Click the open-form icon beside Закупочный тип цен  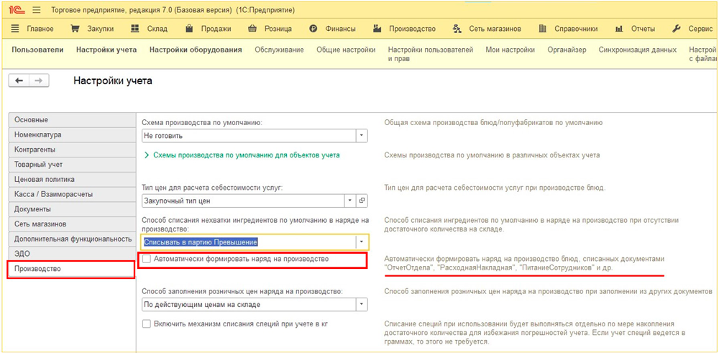(362, 201)
